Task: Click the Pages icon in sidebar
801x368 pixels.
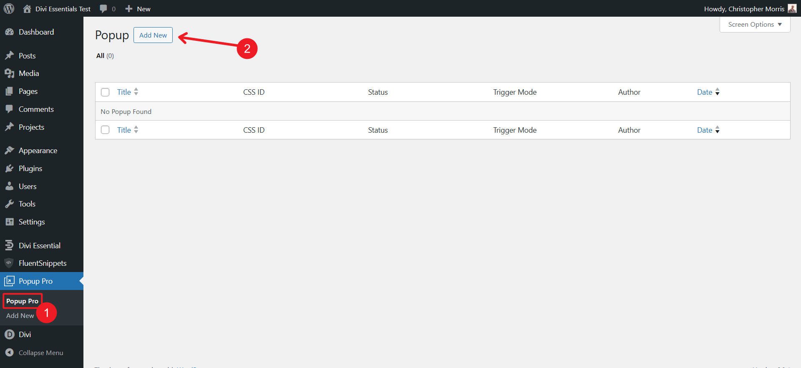Action: pyautogui.click(x=9, y=91)
